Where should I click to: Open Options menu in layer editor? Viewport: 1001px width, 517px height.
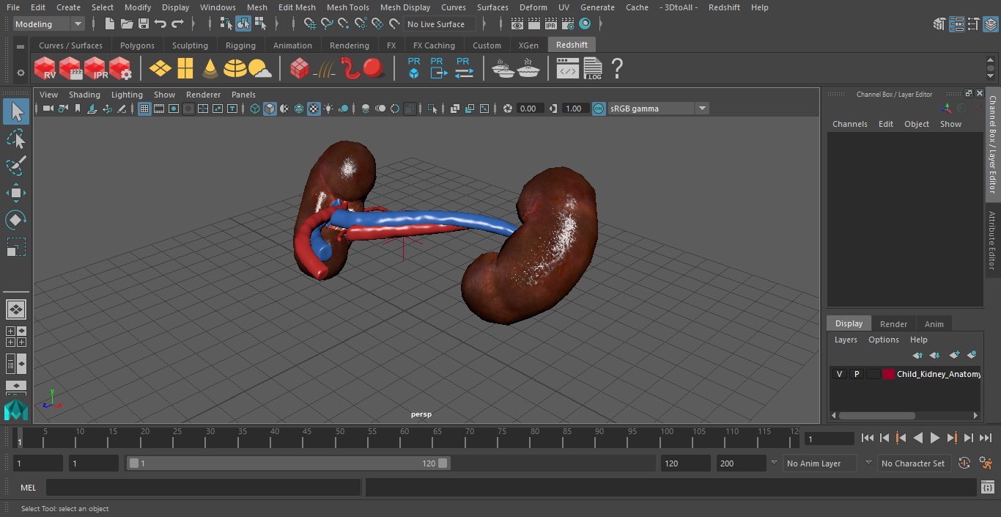point(884,340)
